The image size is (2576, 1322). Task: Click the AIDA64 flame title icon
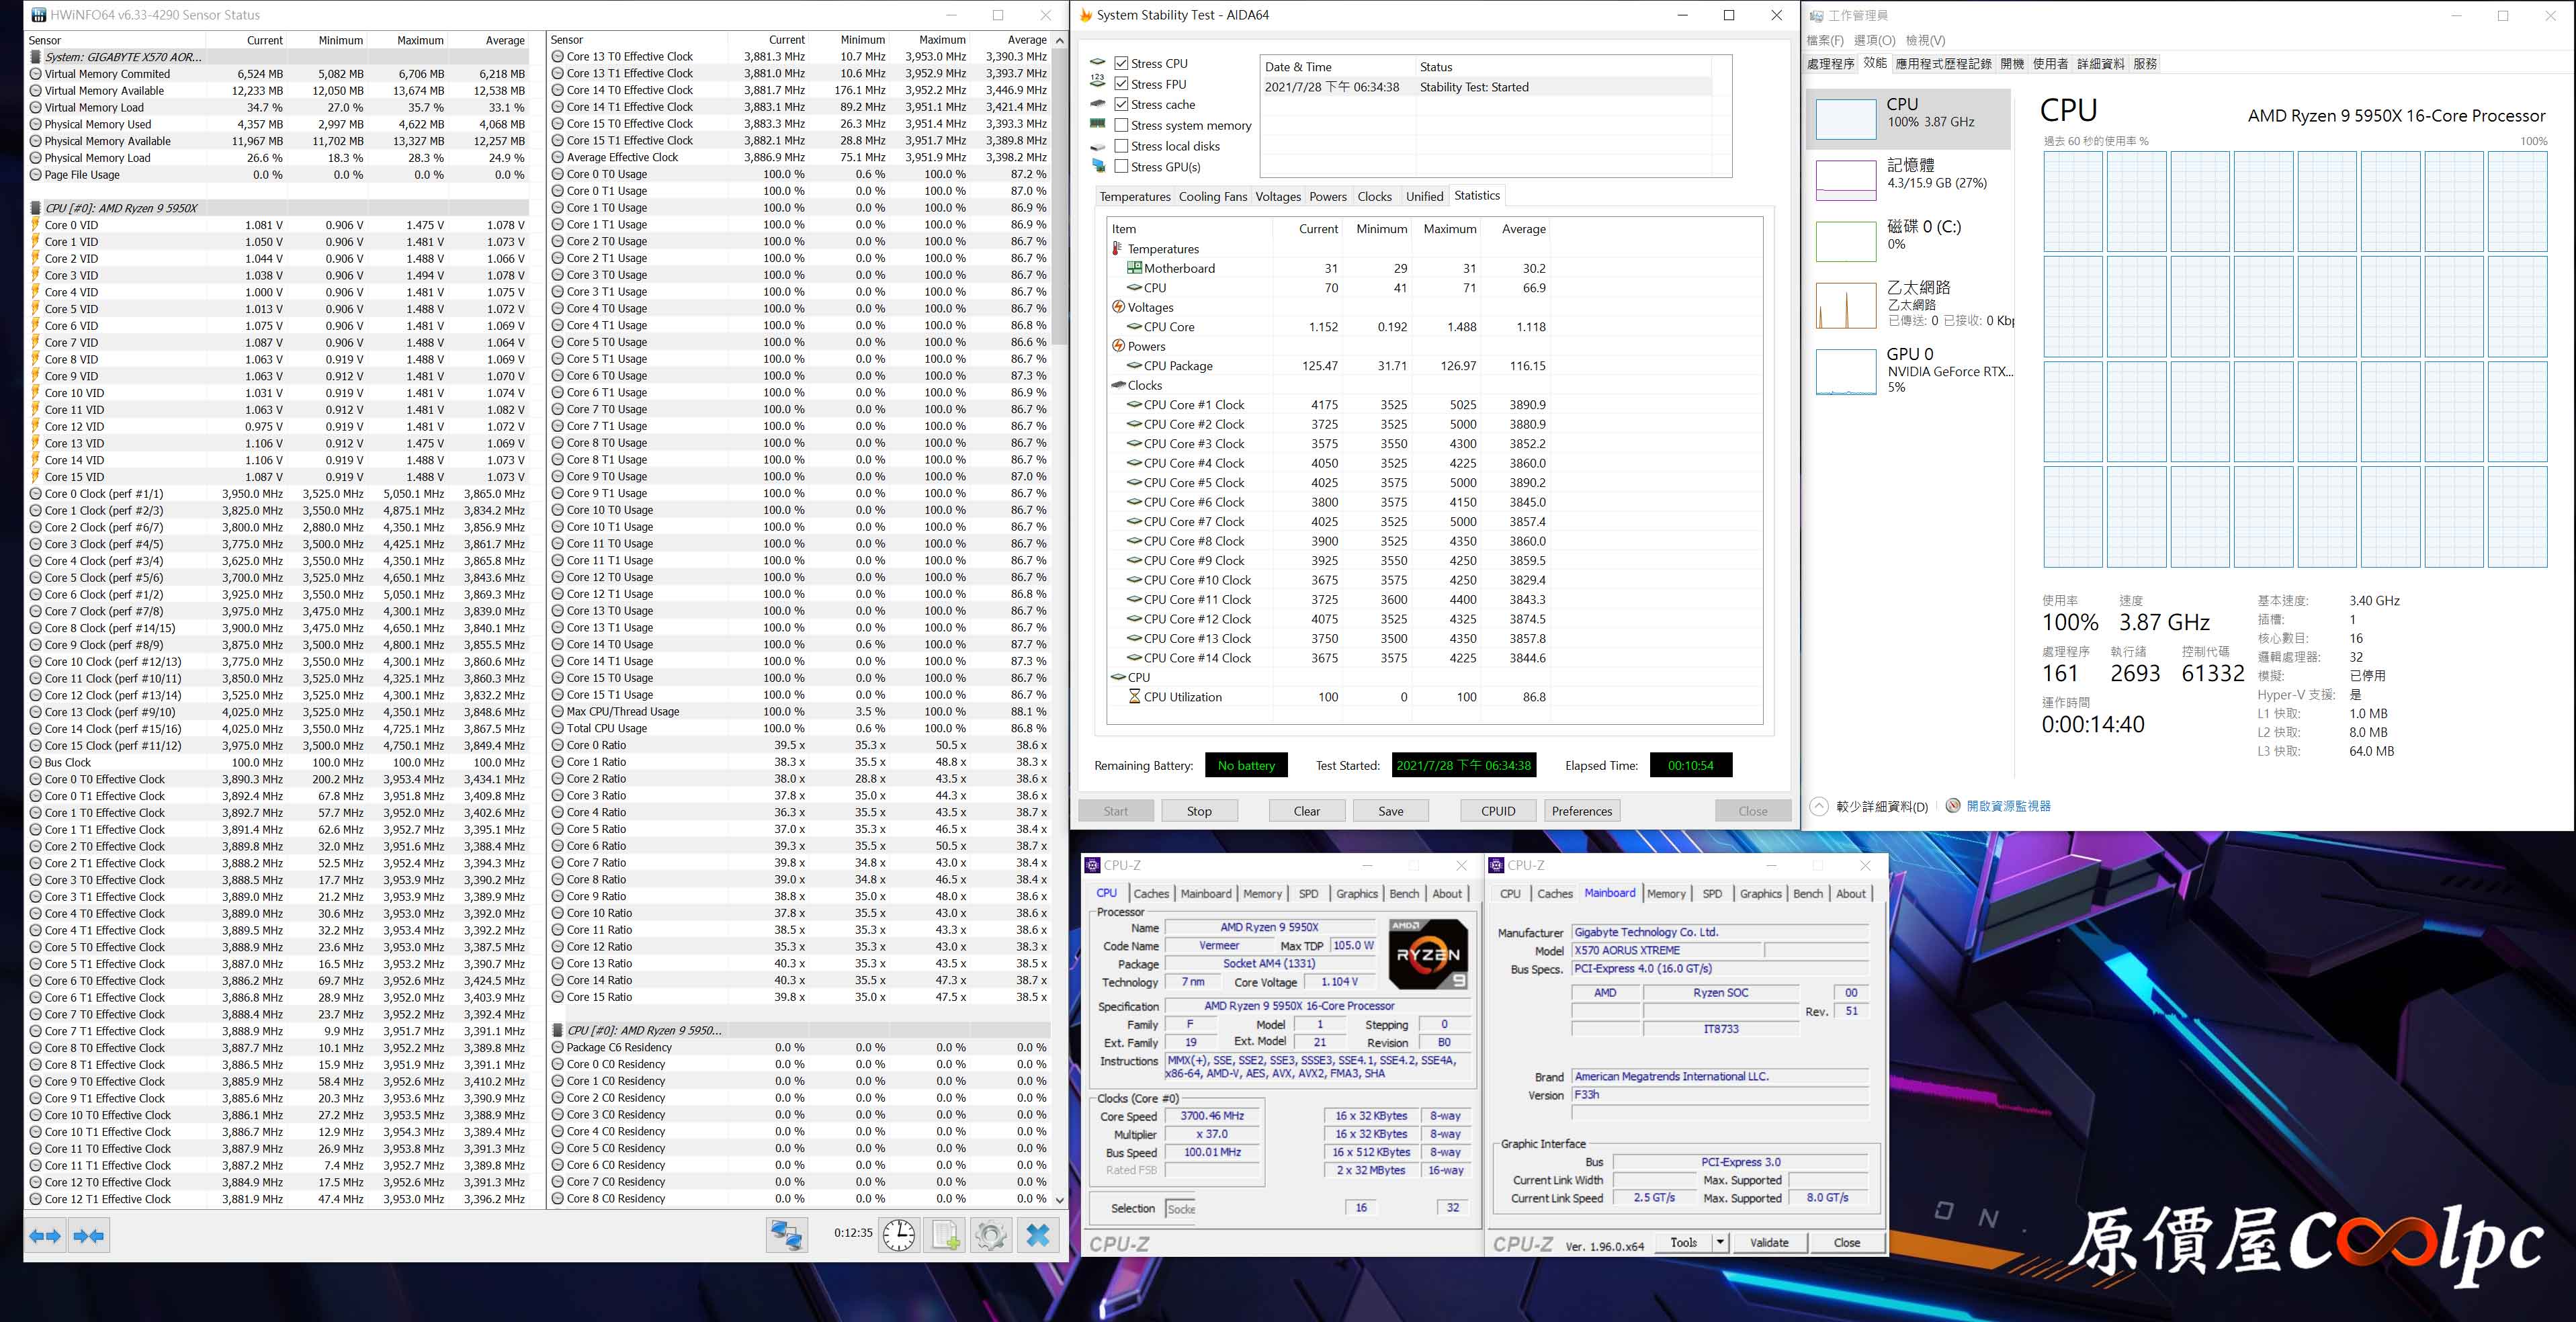tap(1085, 15)
